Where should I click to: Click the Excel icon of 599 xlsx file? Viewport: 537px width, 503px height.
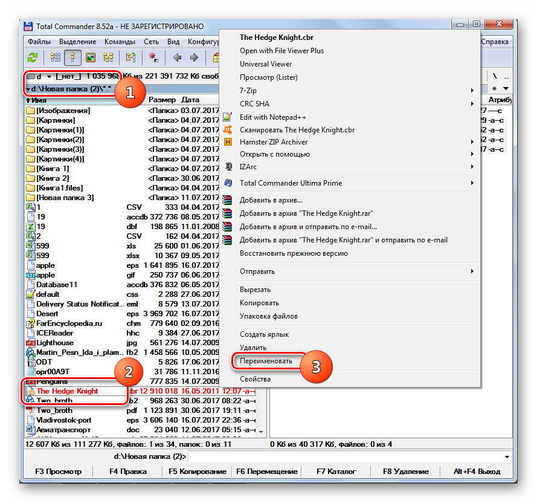pyautogui.click(x=30, y=256)
